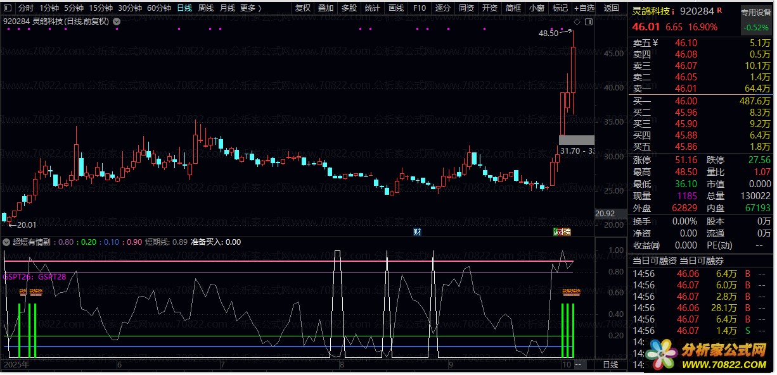
Task: Click the 榜 marker on the chart
Action: tap(565, 232)
